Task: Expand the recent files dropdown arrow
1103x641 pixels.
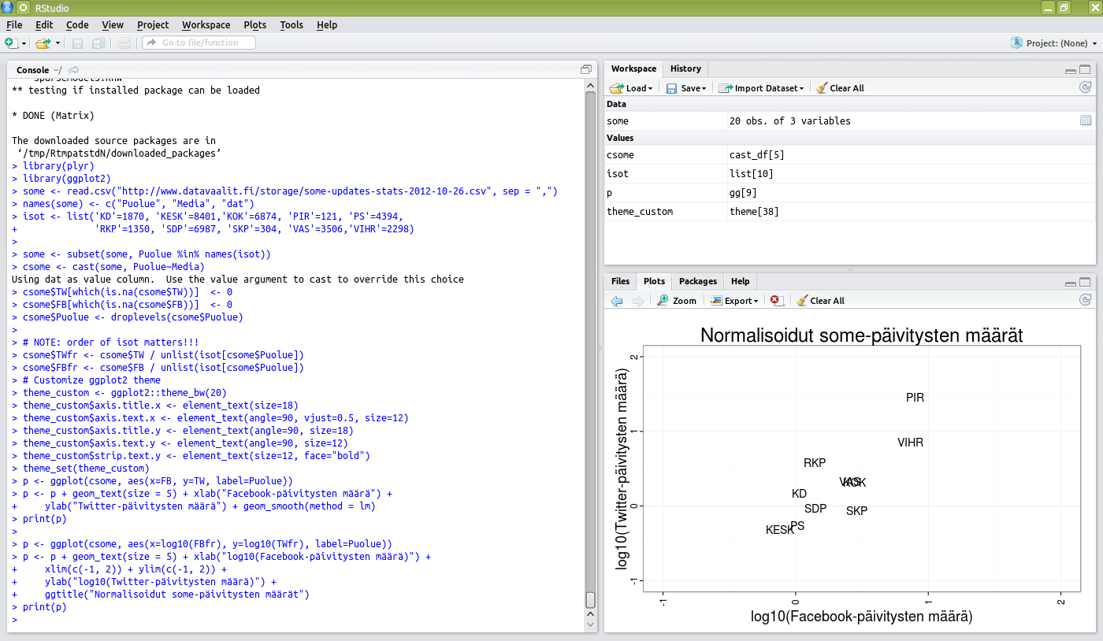Action: 58,43
